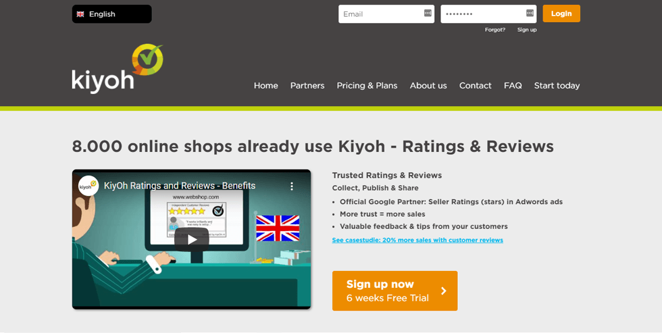Click the video title KiyOh Ratings and Reviews
The image size is (662, 333).
(180, 186)
